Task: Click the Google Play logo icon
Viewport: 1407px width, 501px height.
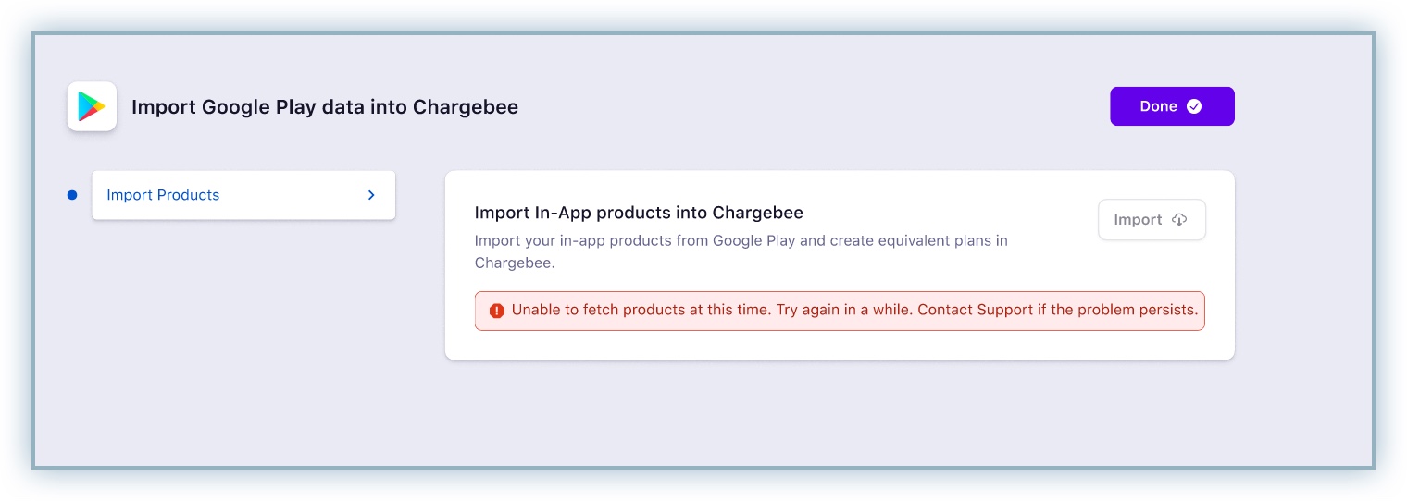Action: pyautogui.click(x=92, y=107)
